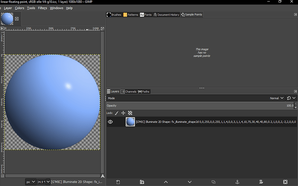Viewport: 298px width, 186px height.
Task: Toggle lock alpha channel checkerboard icon
Action: (130, 112)
